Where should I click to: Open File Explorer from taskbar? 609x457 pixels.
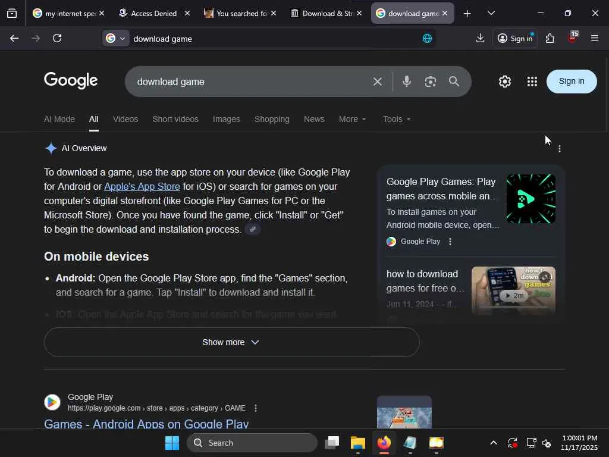point(357,443)
